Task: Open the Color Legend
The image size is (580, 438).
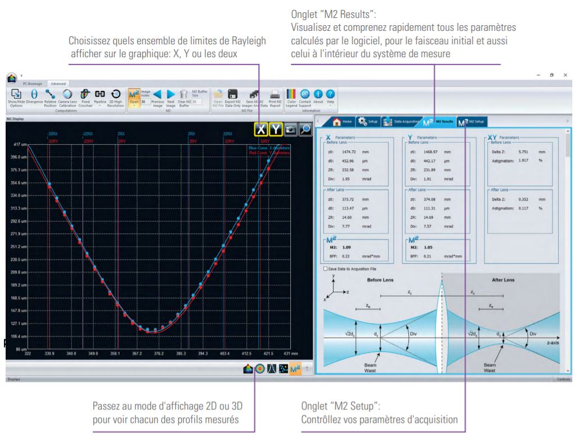Action: click(291, 95)
